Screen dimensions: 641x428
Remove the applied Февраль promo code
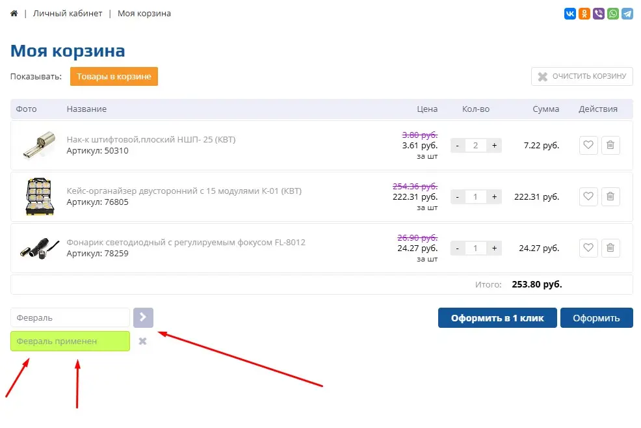(143, 341)
